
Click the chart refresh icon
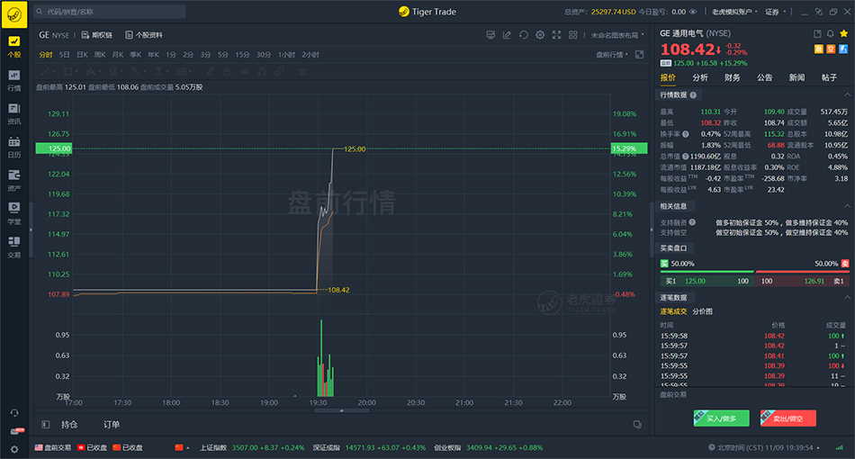tap(524, 35)
